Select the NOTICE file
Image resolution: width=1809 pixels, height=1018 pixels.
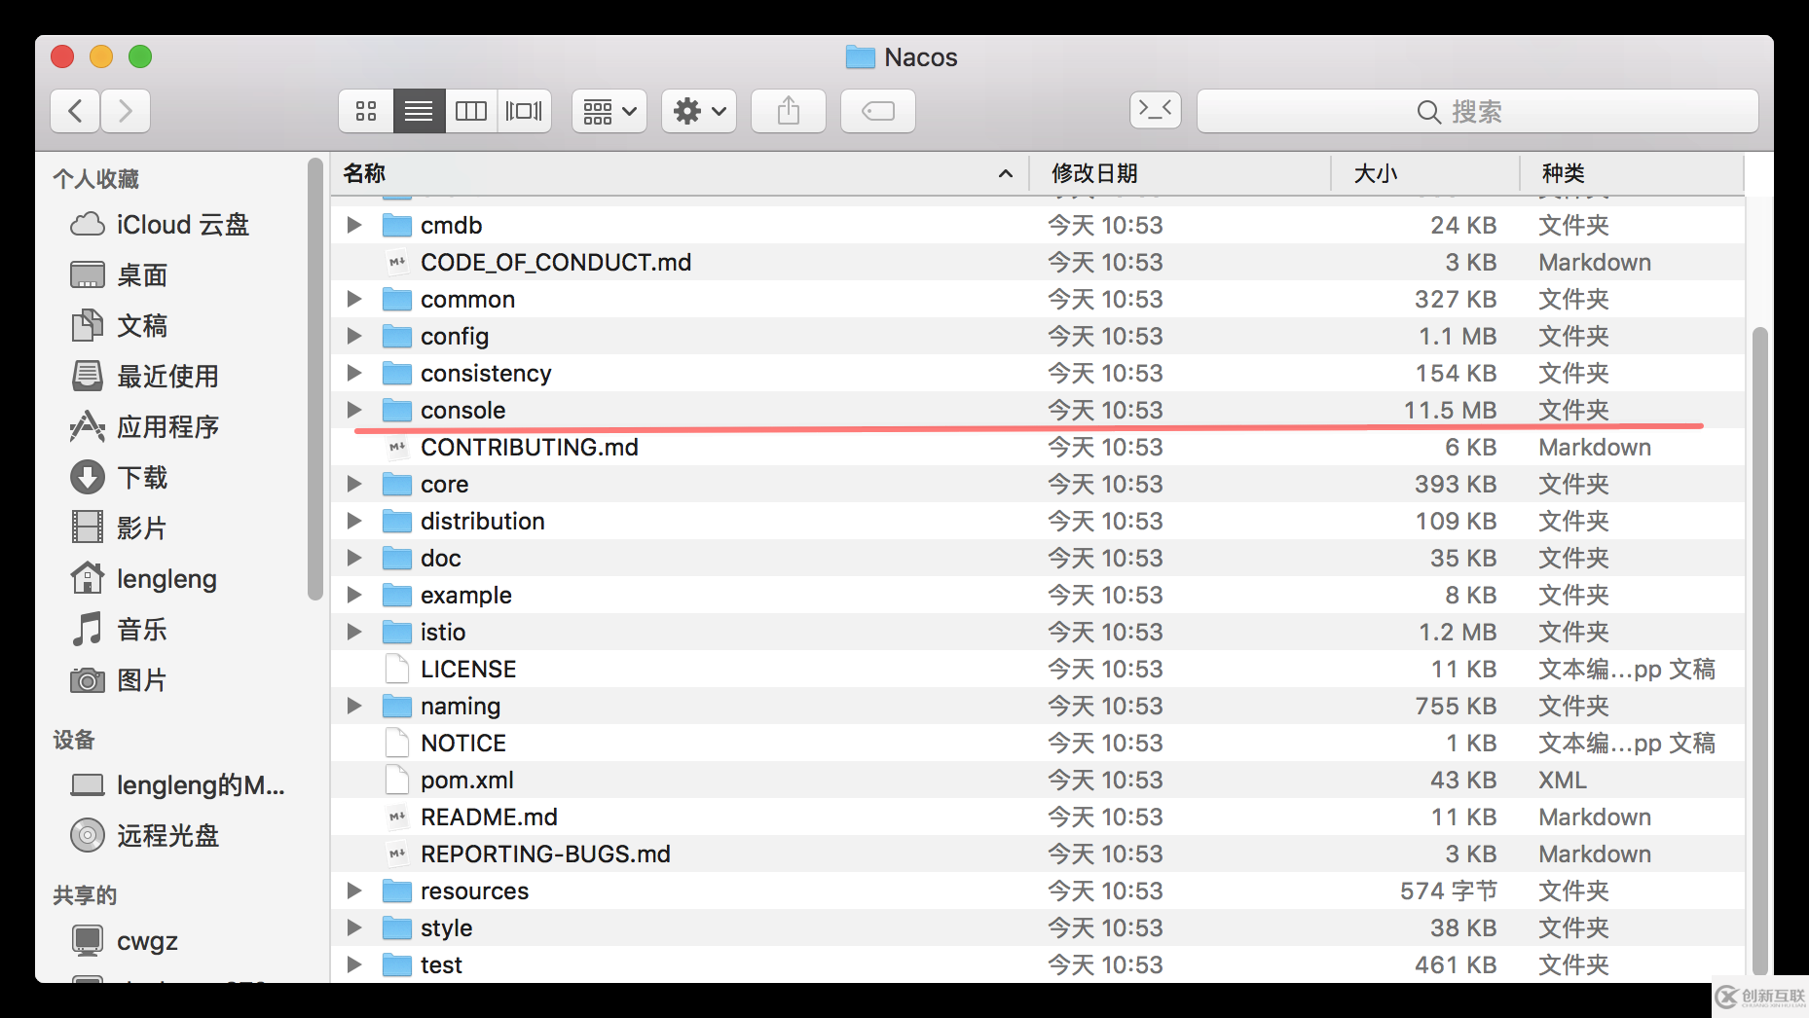pyautogui.click(x=1038, y=743)
